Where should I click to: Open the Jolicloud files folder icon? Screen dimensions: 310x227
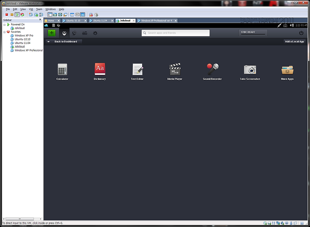point(85,33)
